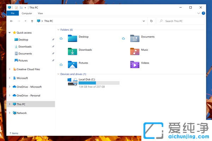
Task: Click the Refresh button beside address bar
Action: tap(151, 21)
